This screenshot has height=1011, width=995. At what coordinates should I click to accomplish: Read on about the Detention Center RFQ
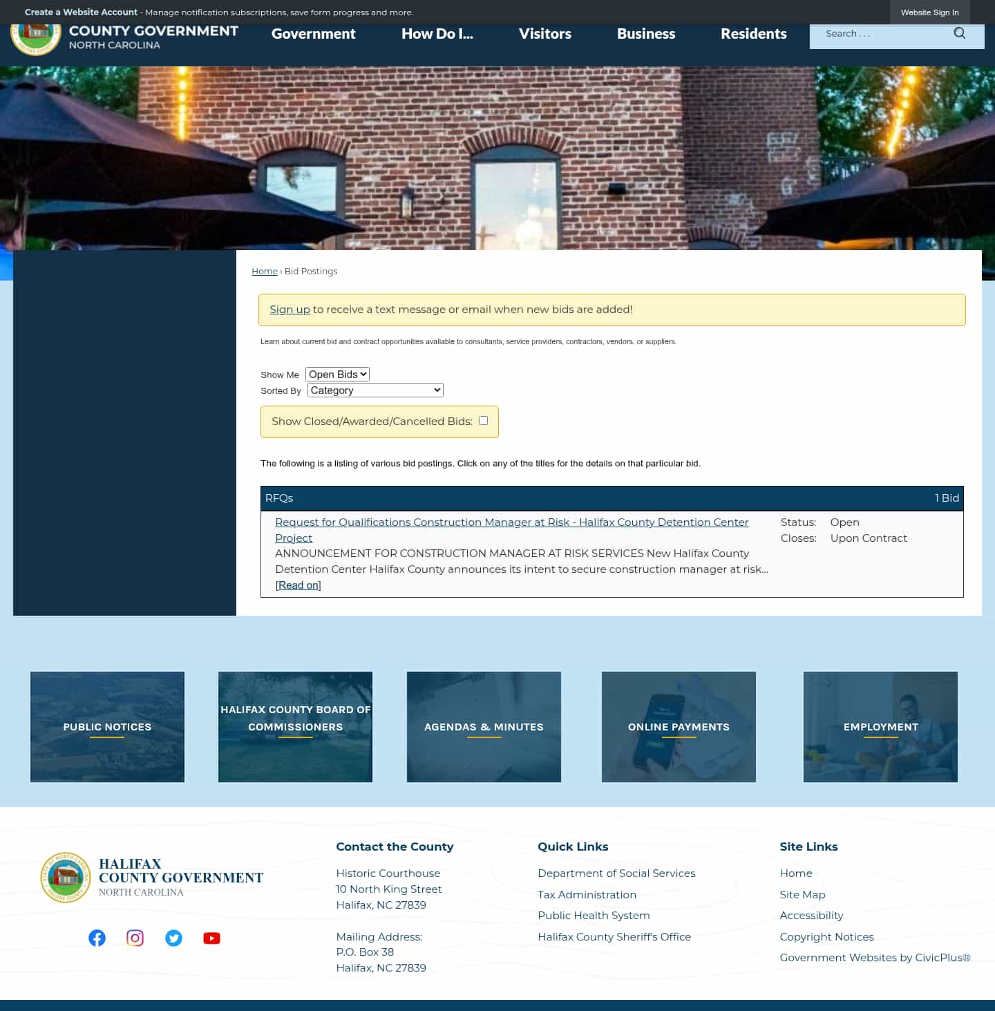click(x=297, y=585)
